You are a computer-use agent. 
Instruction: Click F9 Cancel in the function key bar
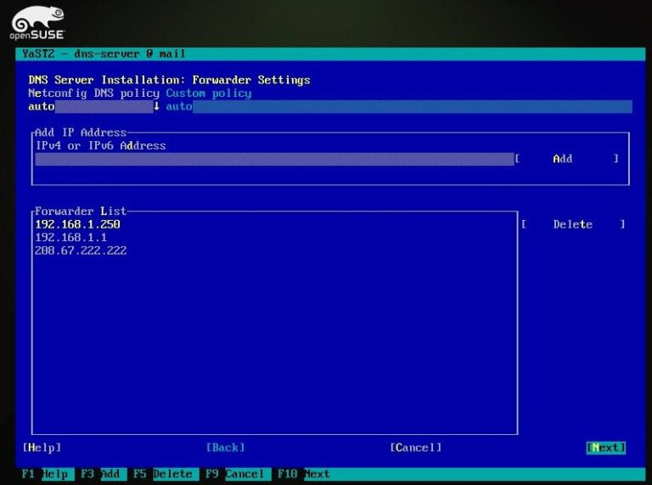tap(235, 474)
